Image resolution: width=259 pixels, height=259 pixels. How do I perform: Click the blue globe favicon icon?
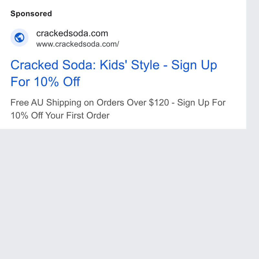(19, 38)
